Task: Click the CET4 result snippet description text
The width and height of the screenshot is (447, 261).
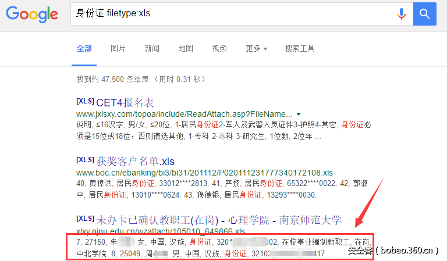Action: (x=223, y=130)
